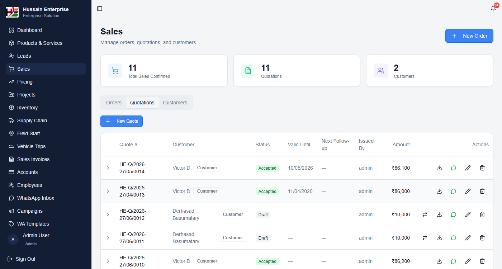Click the Hussain Enterprise logo

click(x=12, y=12)
